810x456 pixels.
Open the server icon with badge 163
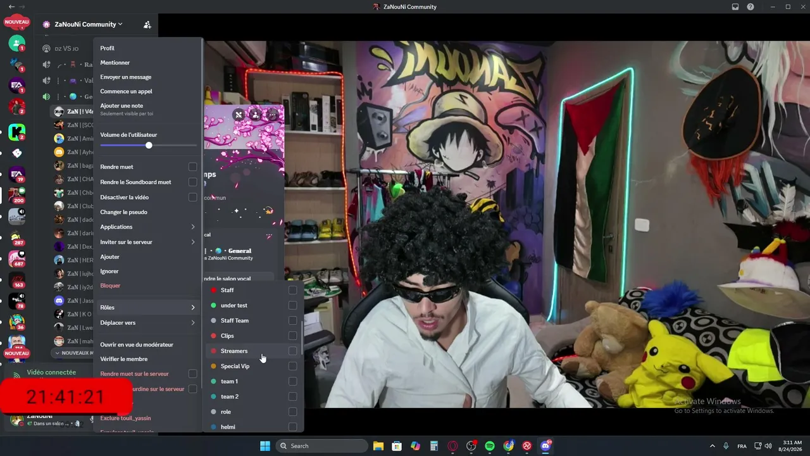click(x=17, y=280)
